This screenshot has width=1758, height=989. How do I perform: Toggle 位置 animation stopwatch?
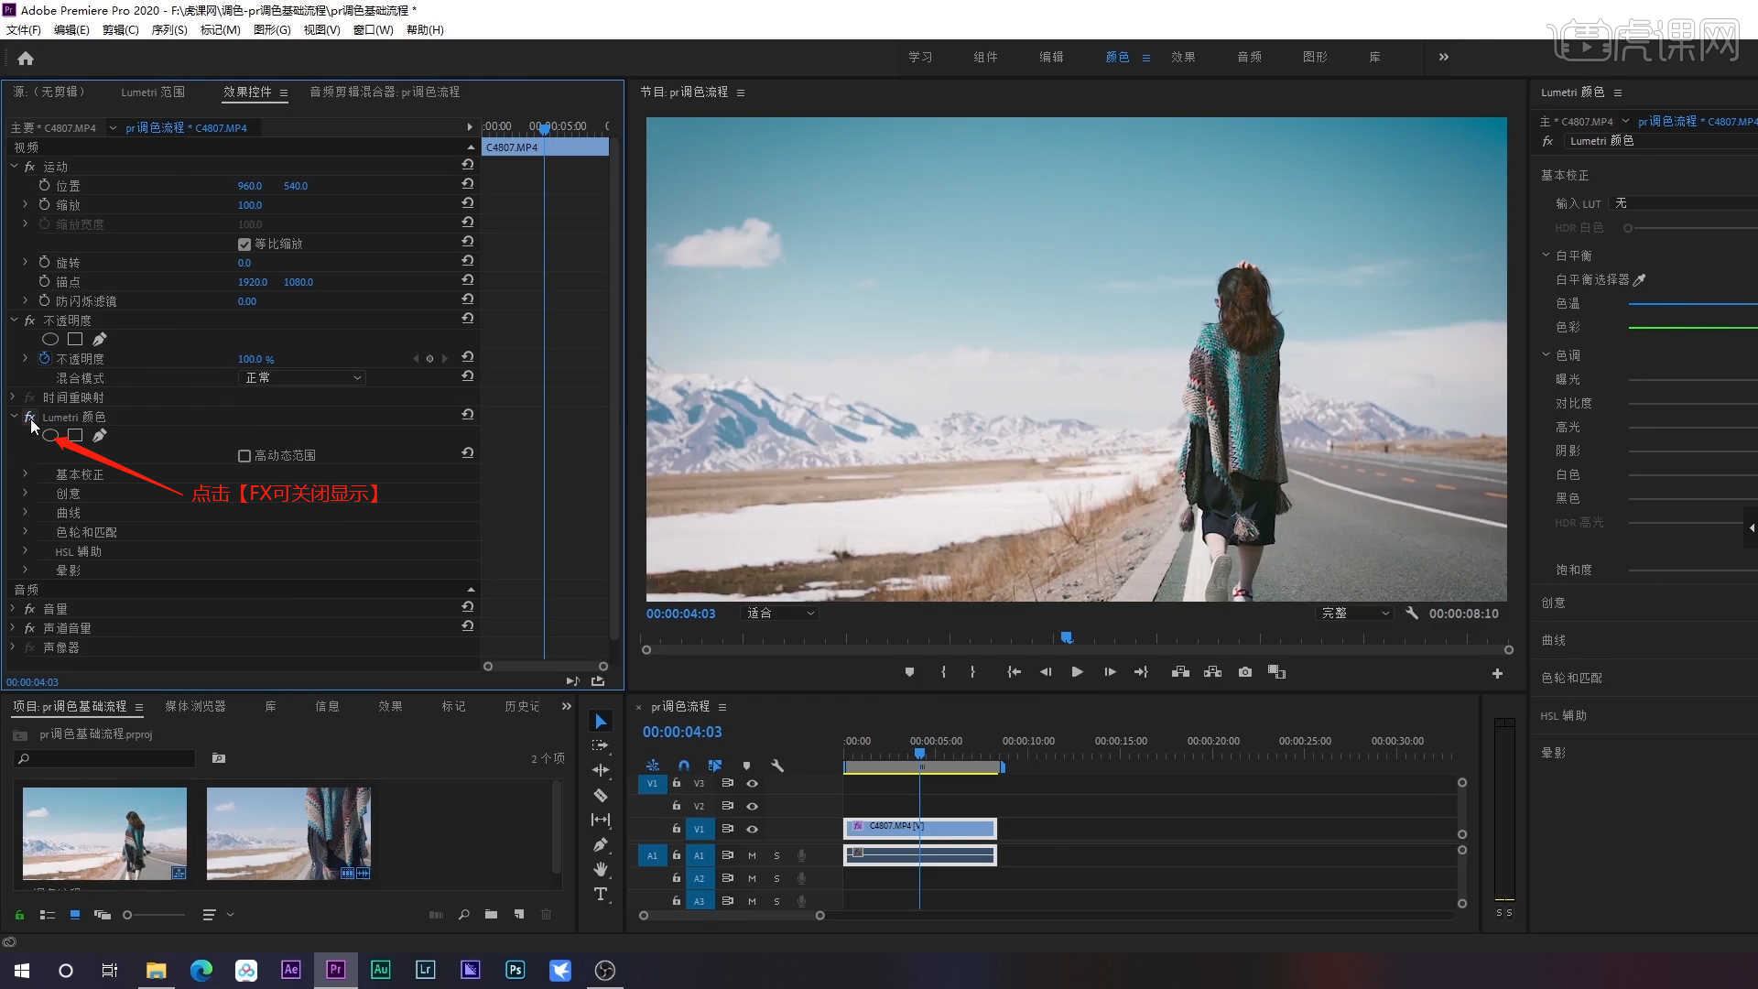pyautogui.click(x=44, y=186)
